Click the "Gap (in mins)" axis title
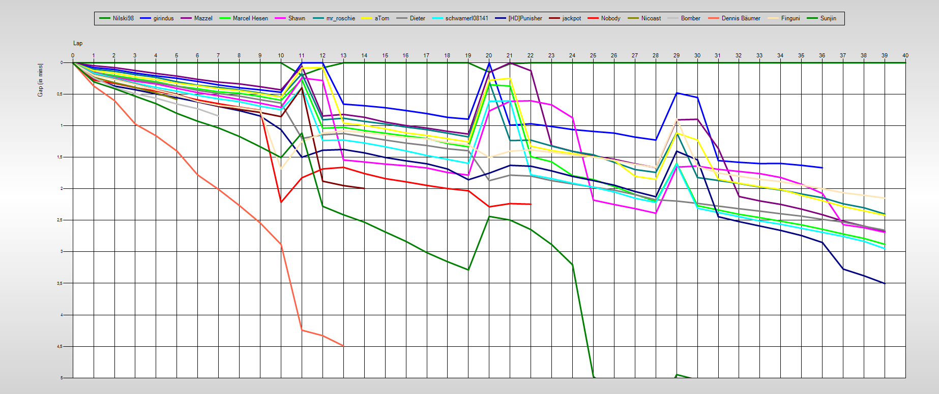939x394 pixels. pos(40,80)
